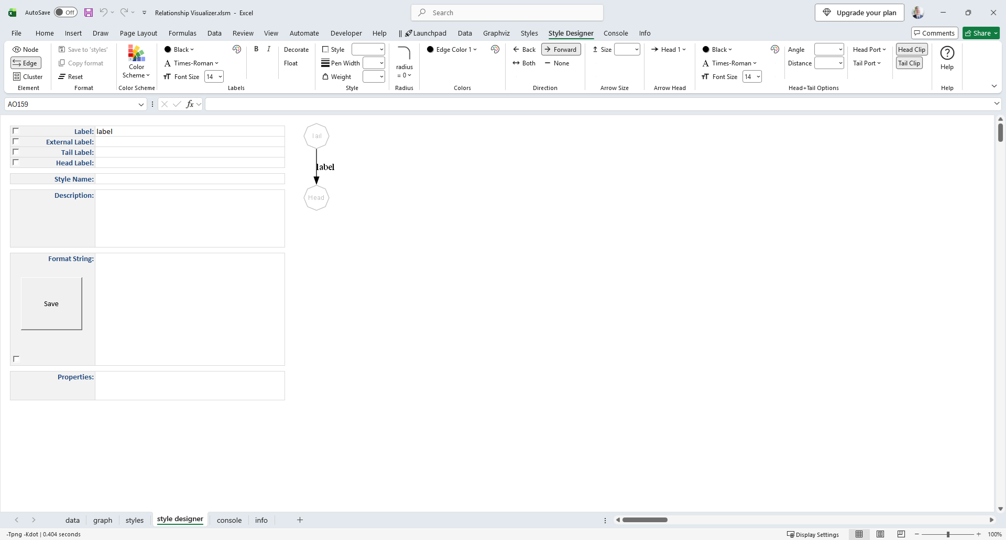1006x540 pixels.
Task: Switch to Normal view icon
Action: click(859, 534)
